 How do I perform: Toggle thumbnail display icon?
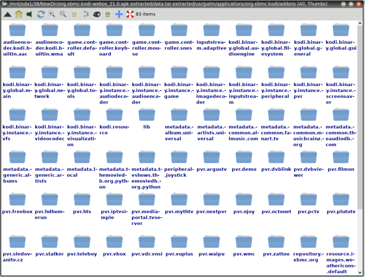pyautogui.click(x=108, y=15)
